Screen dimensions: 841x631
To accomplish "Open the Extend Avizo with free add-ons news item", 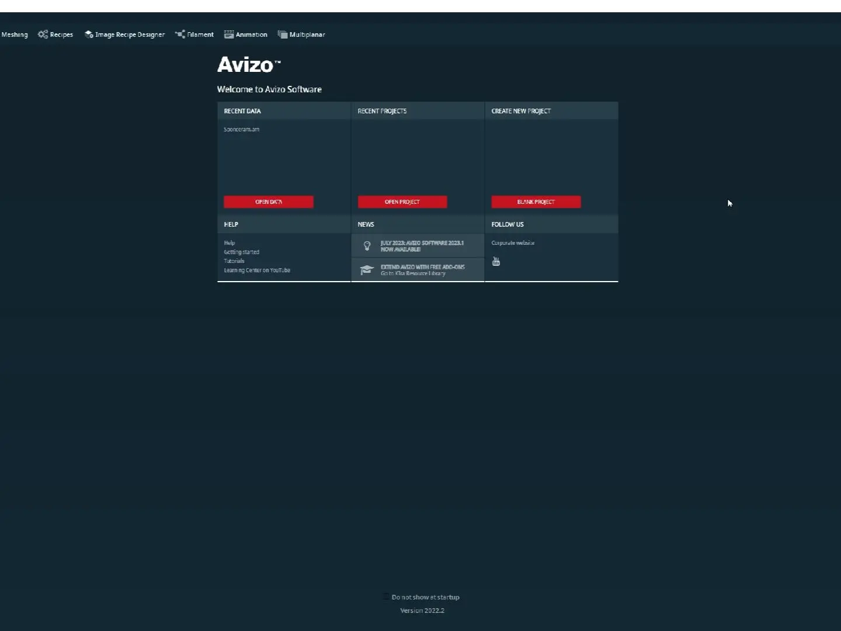I will [418, 270].
